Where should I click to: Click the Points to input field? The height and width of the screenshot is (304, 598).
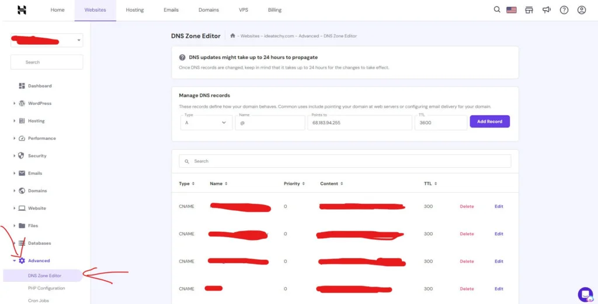click(360, 122)
